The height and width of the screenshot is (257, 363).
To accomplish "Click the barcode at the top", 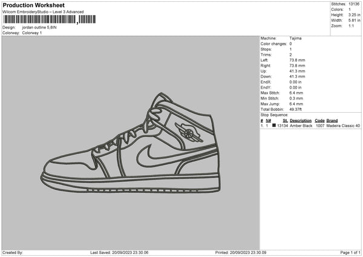I will pos(50,19).
